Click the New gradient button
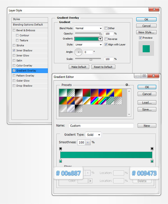The image size is (168, 204). tap(147, 125)
